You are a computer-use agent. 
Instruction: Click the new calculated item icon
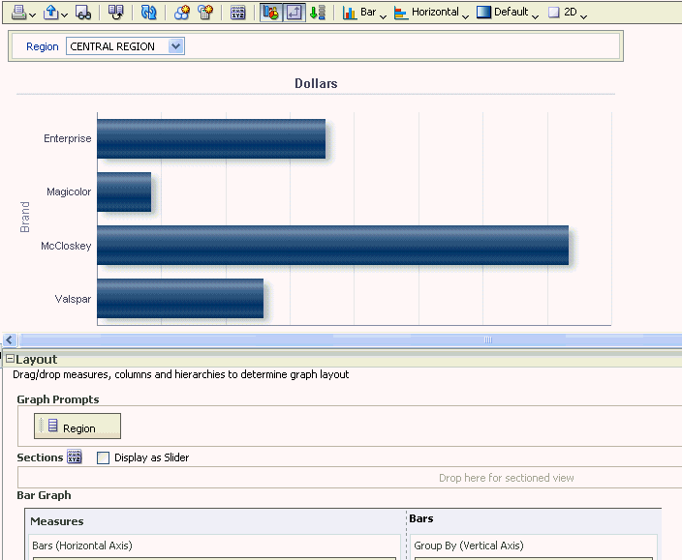pos(205,13)
